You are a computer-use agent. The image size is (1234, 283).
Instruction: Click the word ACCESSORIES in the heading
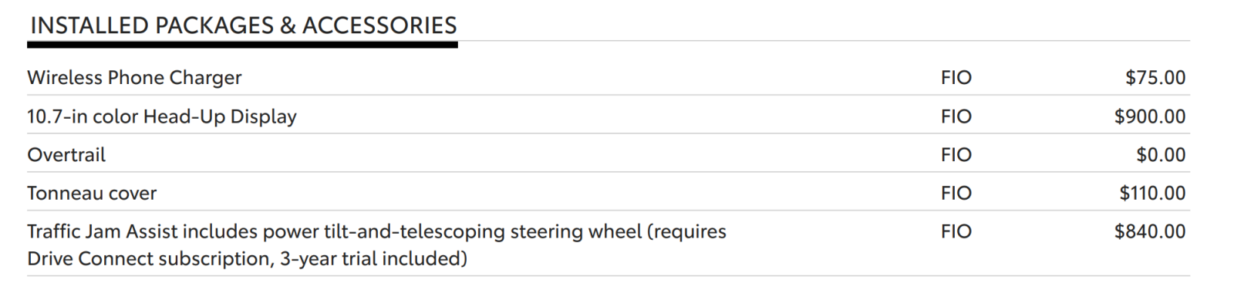[379, 25]
